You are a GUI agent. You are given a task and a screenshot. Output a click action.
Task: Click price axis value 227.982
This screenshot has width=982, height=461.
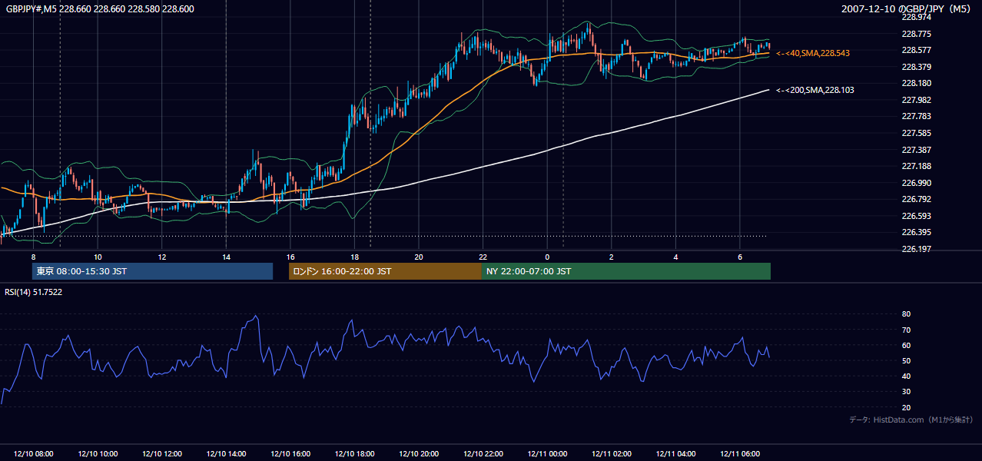click(917, 100)
